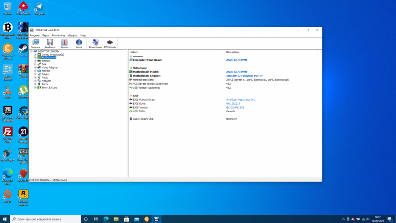The height and width of the screenshot is (223, 396).
Task: Click the ASUS GL702VMK brand name link
Action: [237, 60]
